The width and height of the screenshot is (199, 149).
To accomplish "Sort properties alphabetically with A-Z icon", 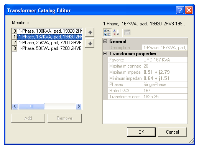I will coord(116,33).
